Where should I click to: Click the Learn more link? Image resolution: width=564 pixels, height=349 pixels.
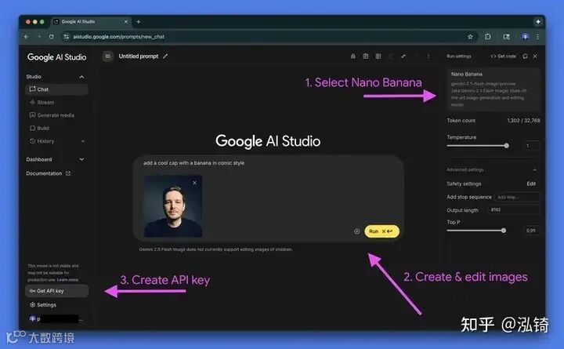click(67, 280)
